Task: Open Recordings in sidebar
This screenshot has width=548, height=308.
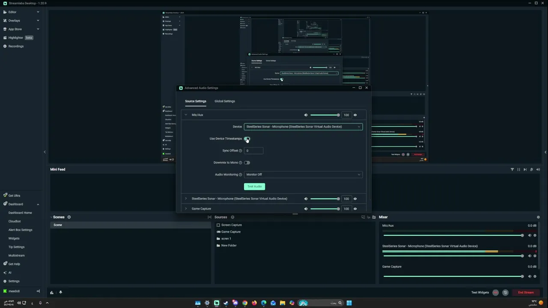Action: (16, 46)
